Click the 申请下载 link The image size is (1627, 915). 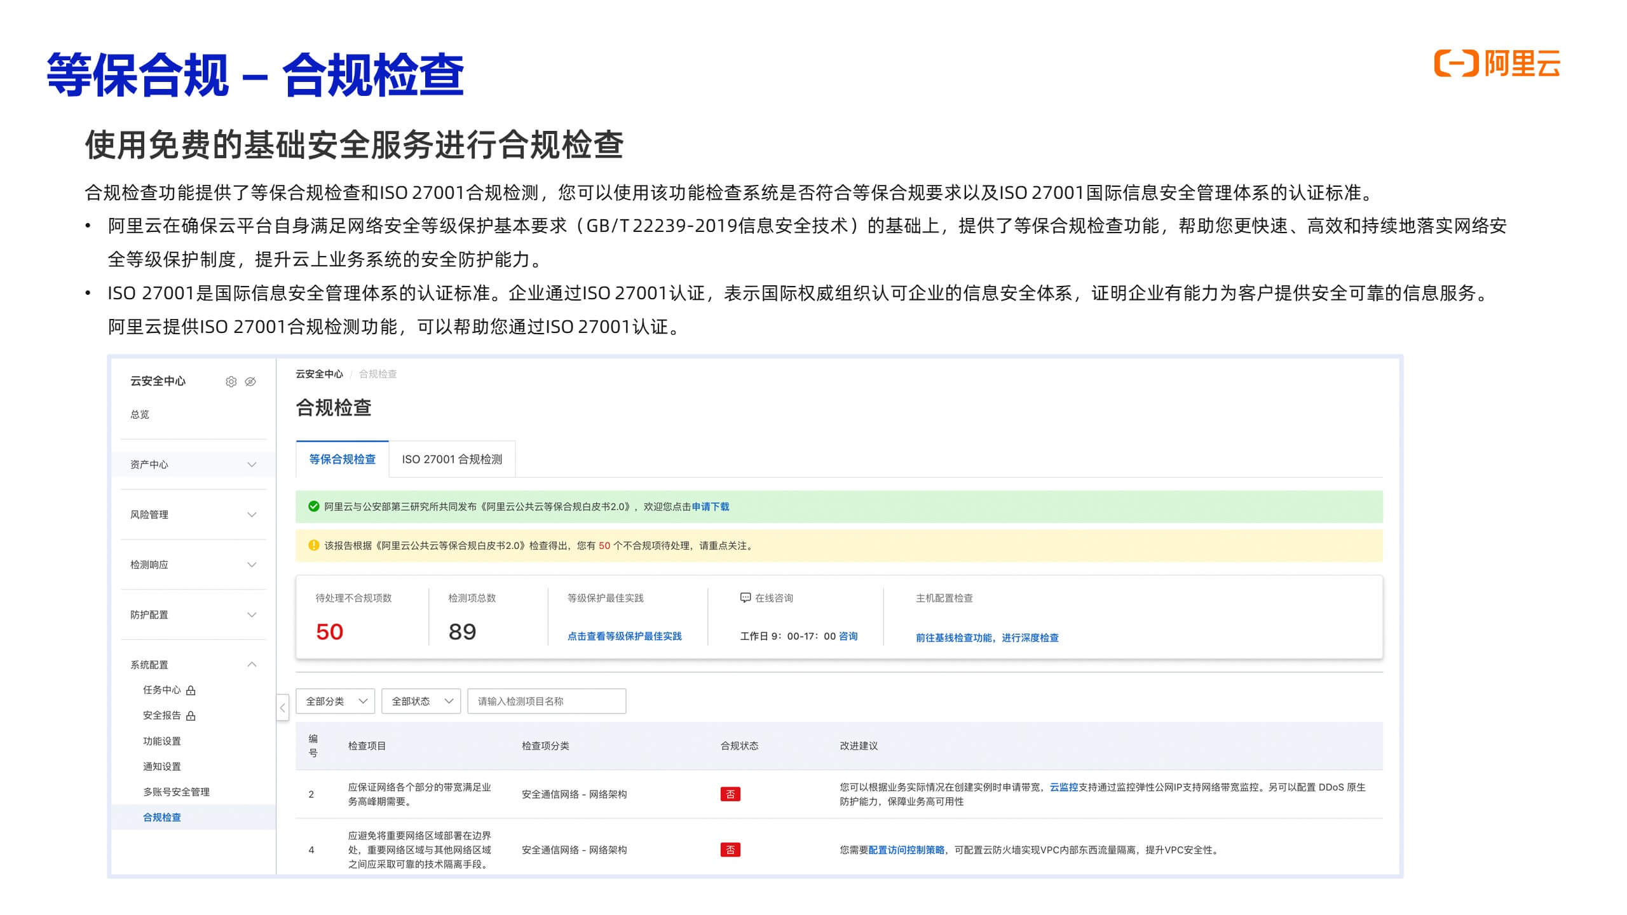tap(711, 506)
